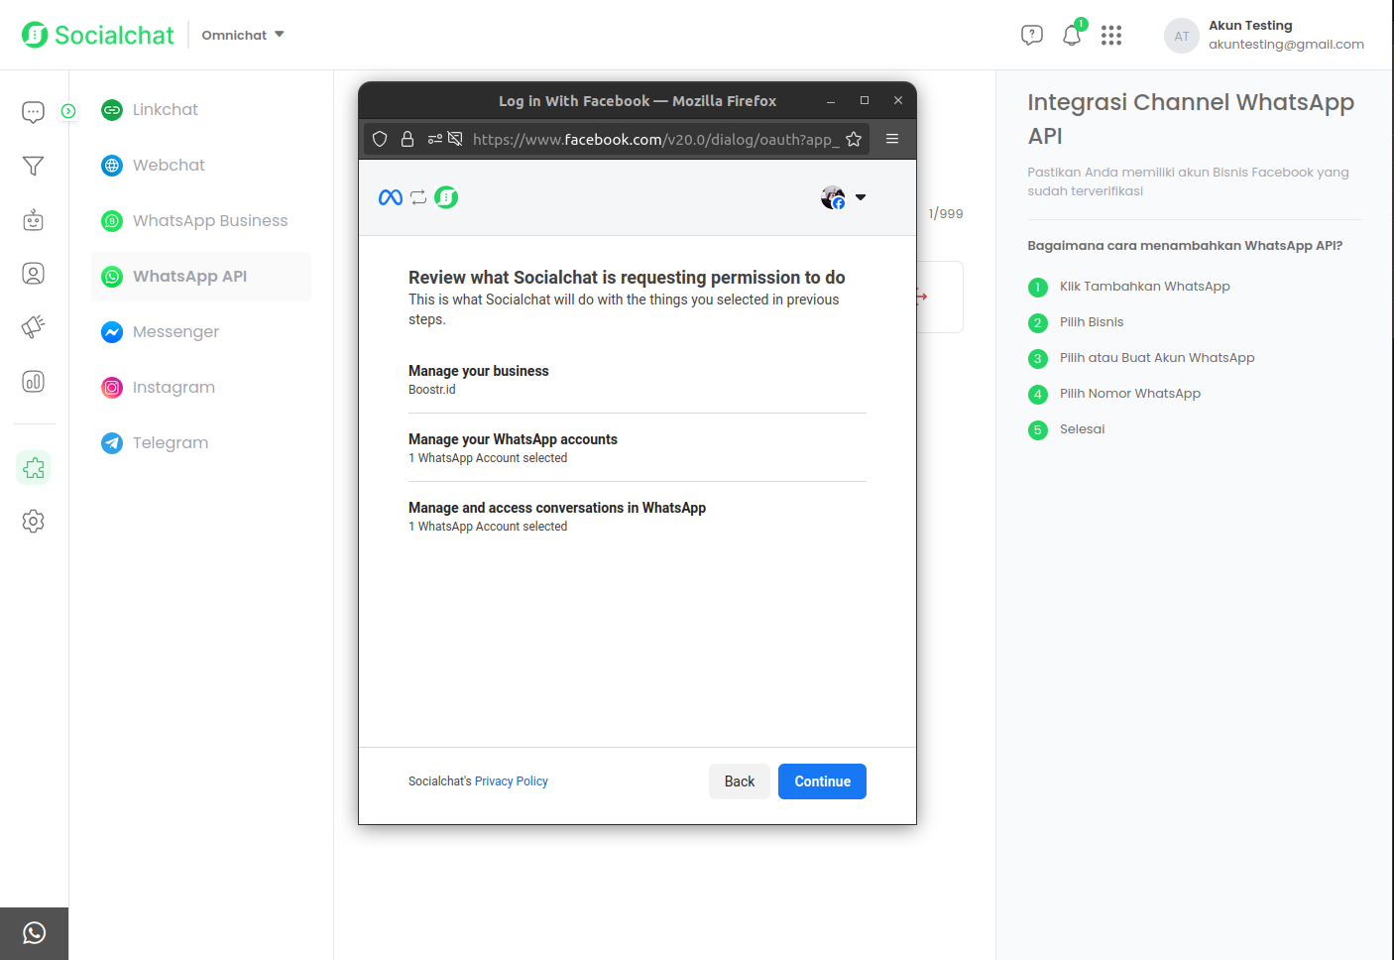Open Socialchat's Privacy Policy link

(x=511, y=781)
